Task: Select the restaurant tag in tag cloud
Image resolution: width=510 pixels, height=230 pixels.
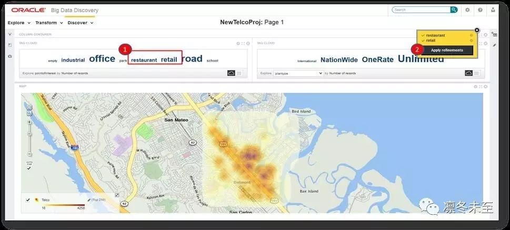Action: [144, 60]
